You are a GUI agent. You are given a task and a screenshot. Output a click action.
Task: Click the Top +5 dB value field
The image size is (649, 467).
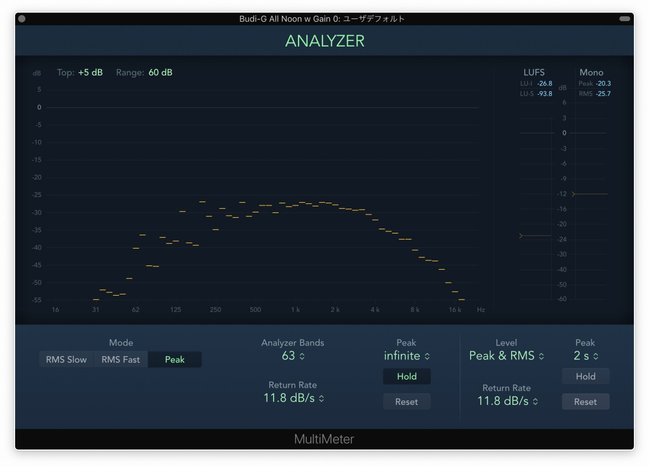tap(90, 72)
